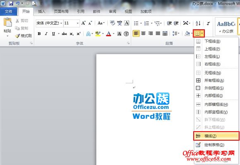Expand the Font dialog launcher
The width and height of the screenshot is (240, 165).
click(128, 43)
